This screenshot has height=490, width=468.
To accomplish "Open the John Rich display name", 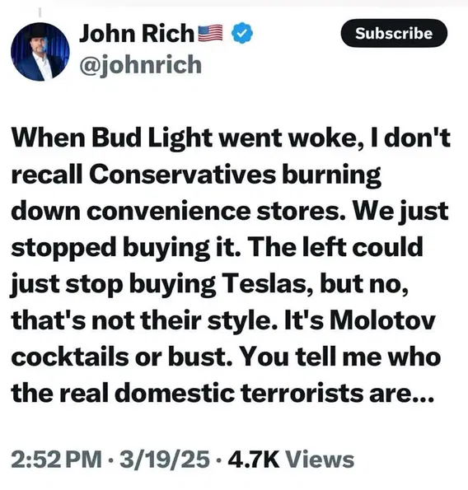I will [137, 33].
